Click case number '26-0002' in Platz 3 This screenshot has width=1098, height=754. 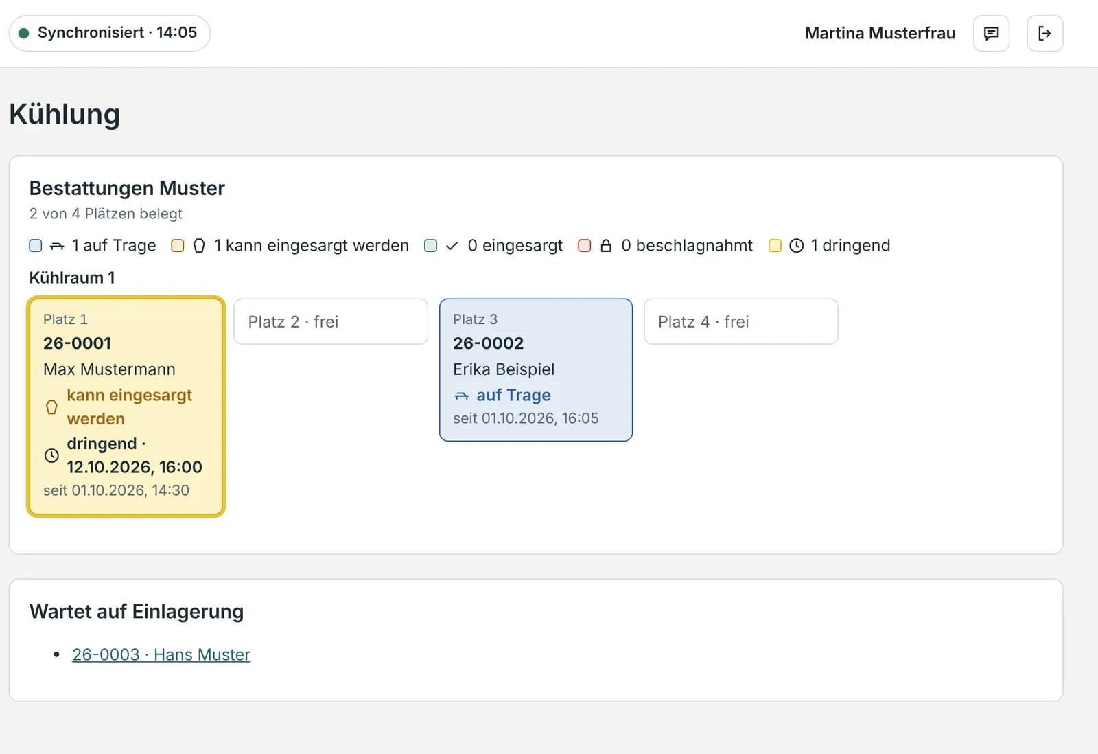coord(488,343)
